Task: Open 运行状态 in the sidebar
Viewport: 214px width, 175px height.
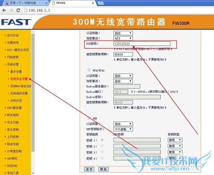Action: (13, 36)
